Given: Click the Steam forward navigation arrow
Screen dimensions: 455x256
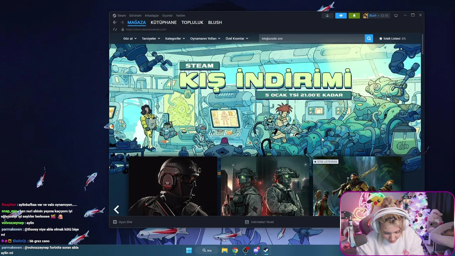Looking at the screenshot, I should tap(122, 22).
